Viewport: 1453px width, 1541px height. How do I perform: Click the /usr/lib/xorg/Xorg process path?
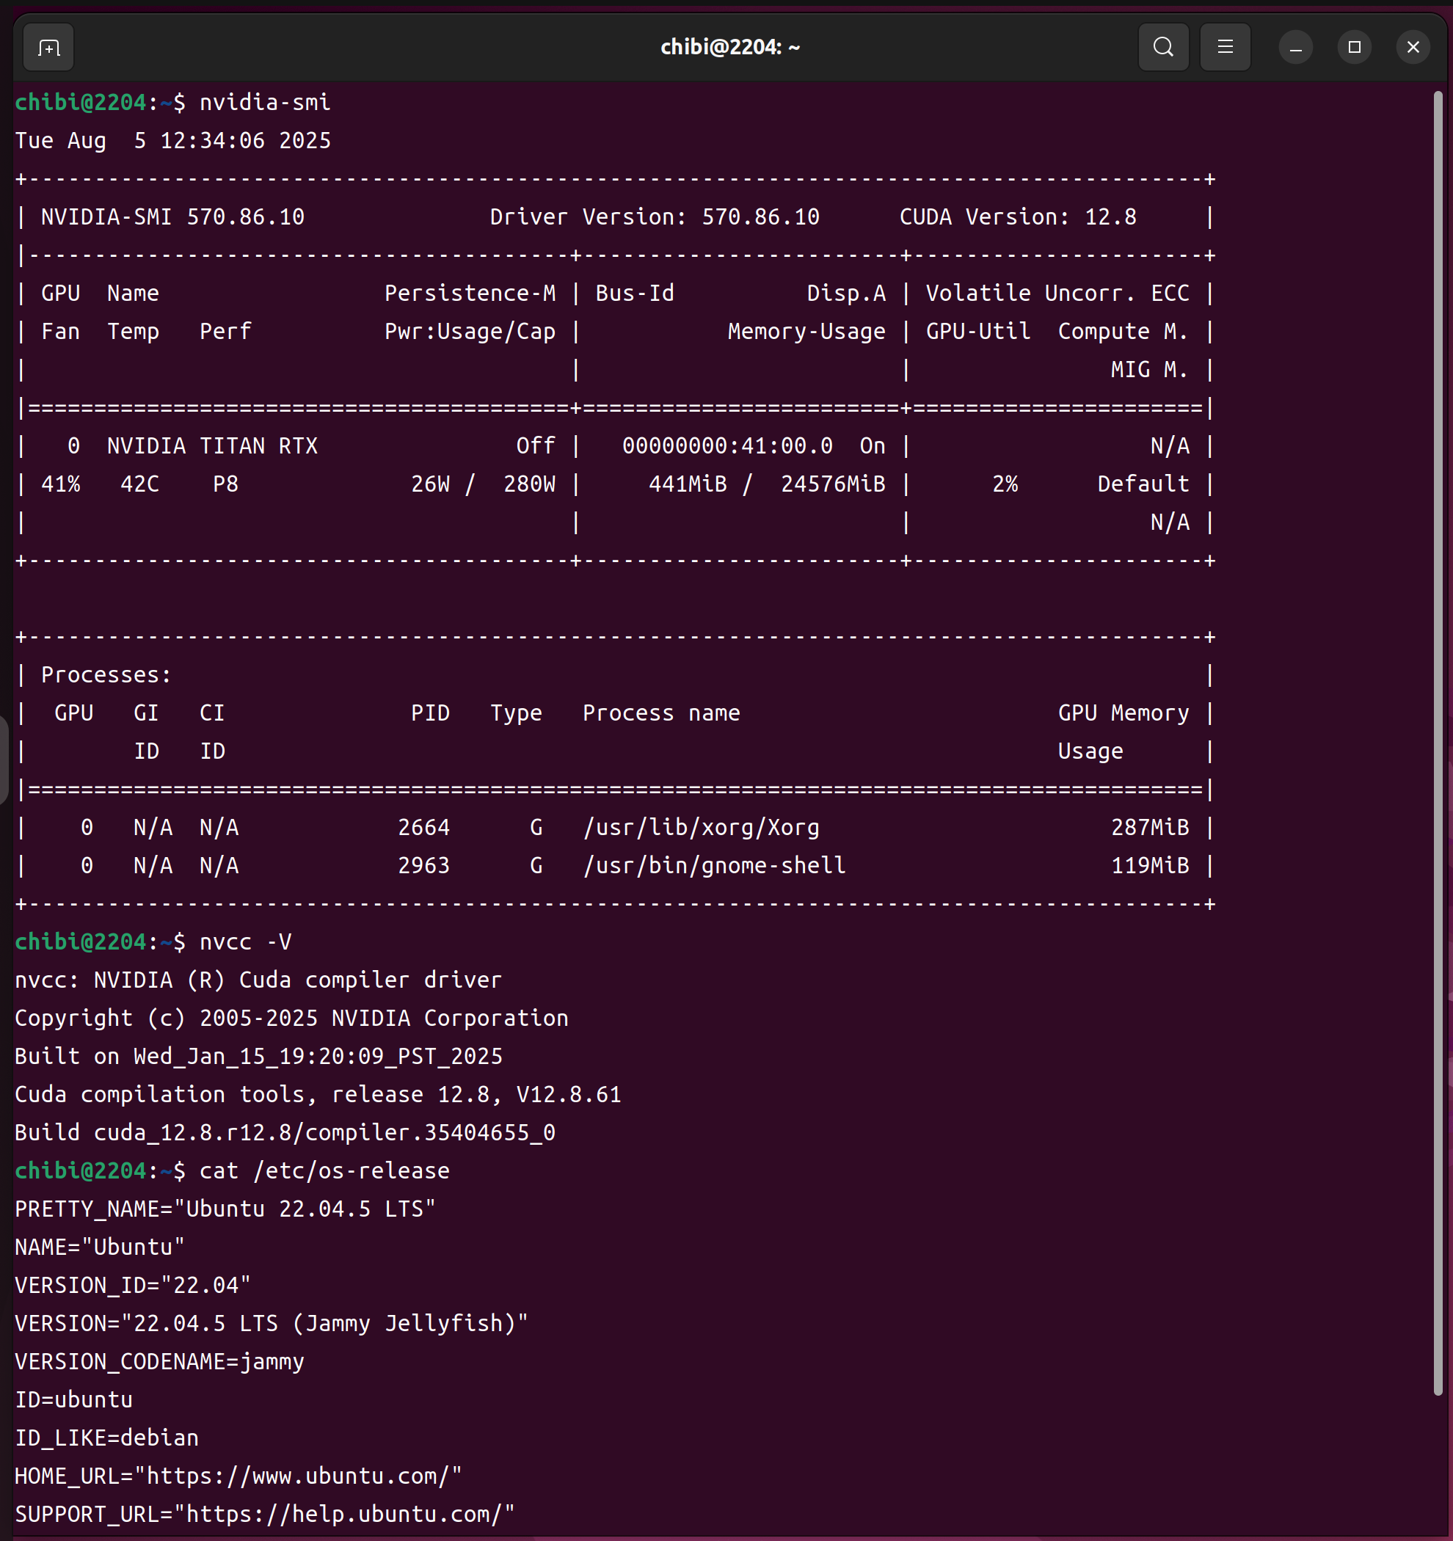point(700,827)
